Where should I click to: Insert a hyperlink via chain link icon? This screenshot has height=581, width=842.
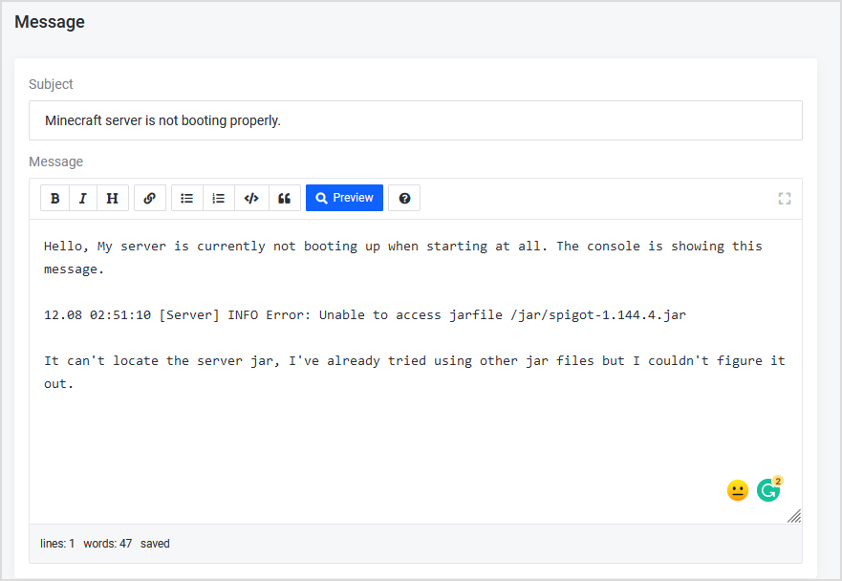[150, 198]
